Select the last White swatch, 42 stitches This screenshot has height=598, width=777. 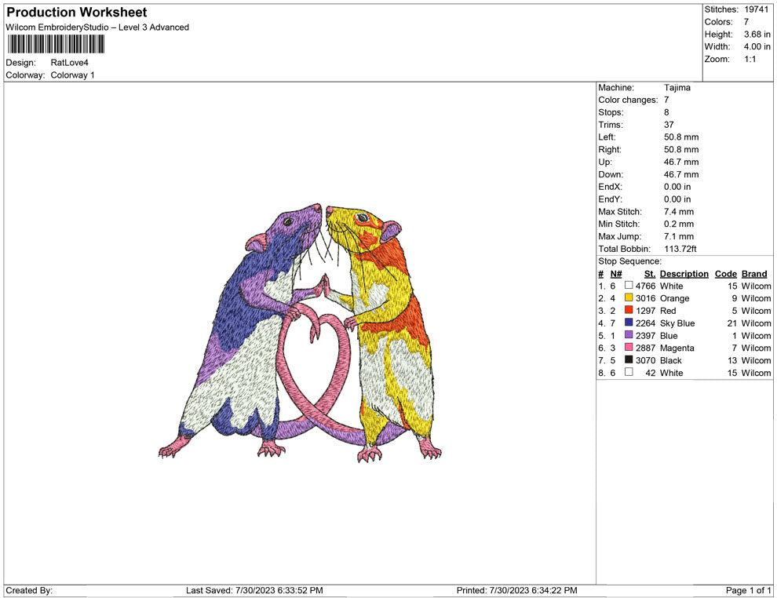629,372
